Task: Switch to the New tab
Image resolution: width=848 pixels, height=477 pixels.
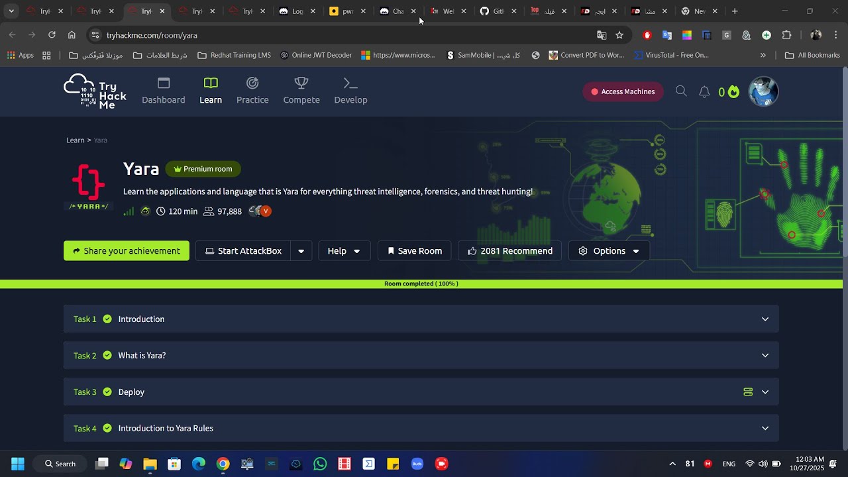Action: (x=699, y=11)
